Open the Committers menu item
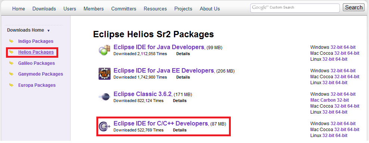This screenshot has width=369, height=143. click(124, 9)
